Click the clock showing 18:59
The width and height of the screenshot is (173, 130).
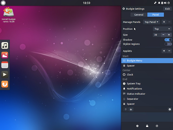coord(86,3)
